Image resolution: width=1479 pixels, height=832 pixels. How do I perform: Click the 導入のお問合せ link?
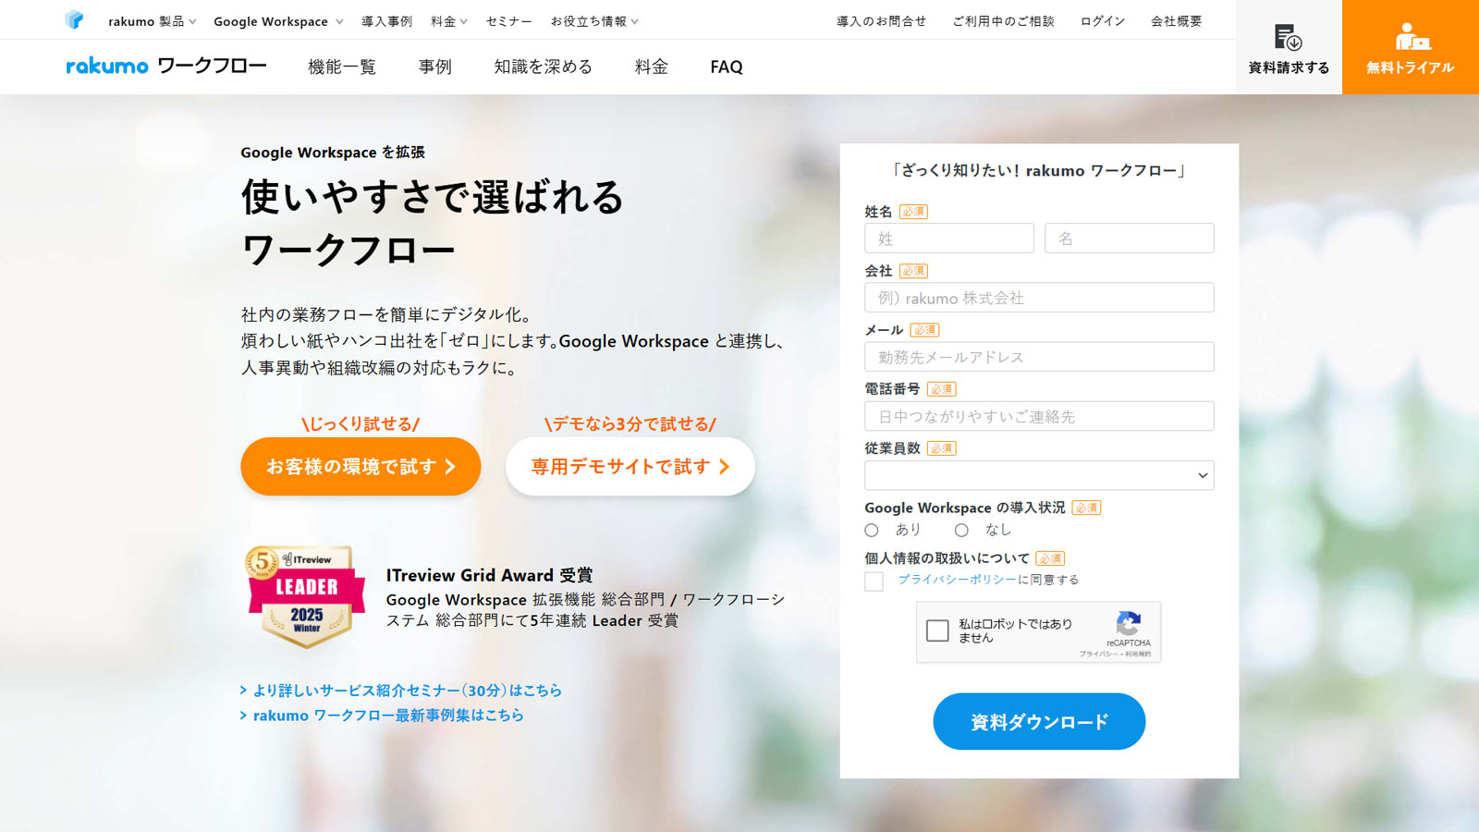pos(881,21)
